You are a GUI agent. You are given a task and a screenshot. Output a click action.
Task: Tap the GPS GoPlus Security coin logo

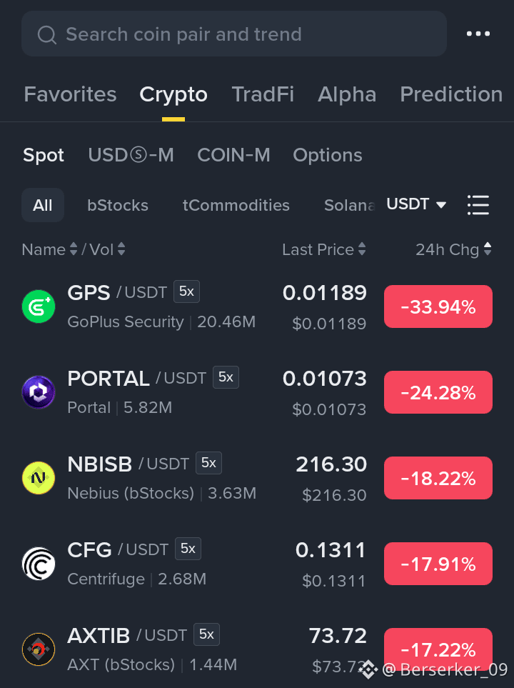(x=39, y=306)
